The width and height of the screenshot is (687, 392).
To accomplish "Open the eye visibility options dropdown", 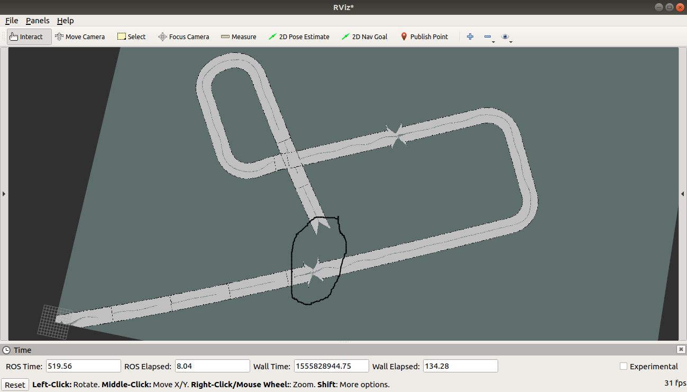I will click(507, 37).
